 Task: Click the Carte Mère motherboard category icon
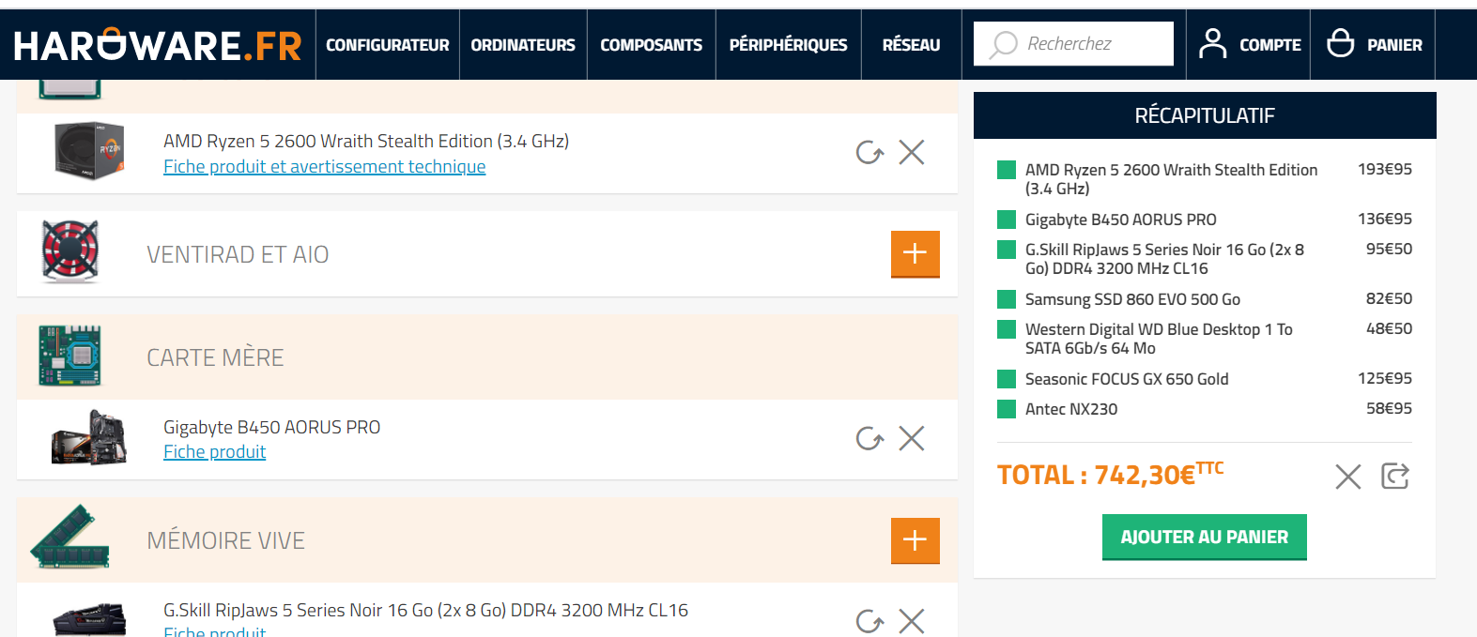tap(69, 356)
